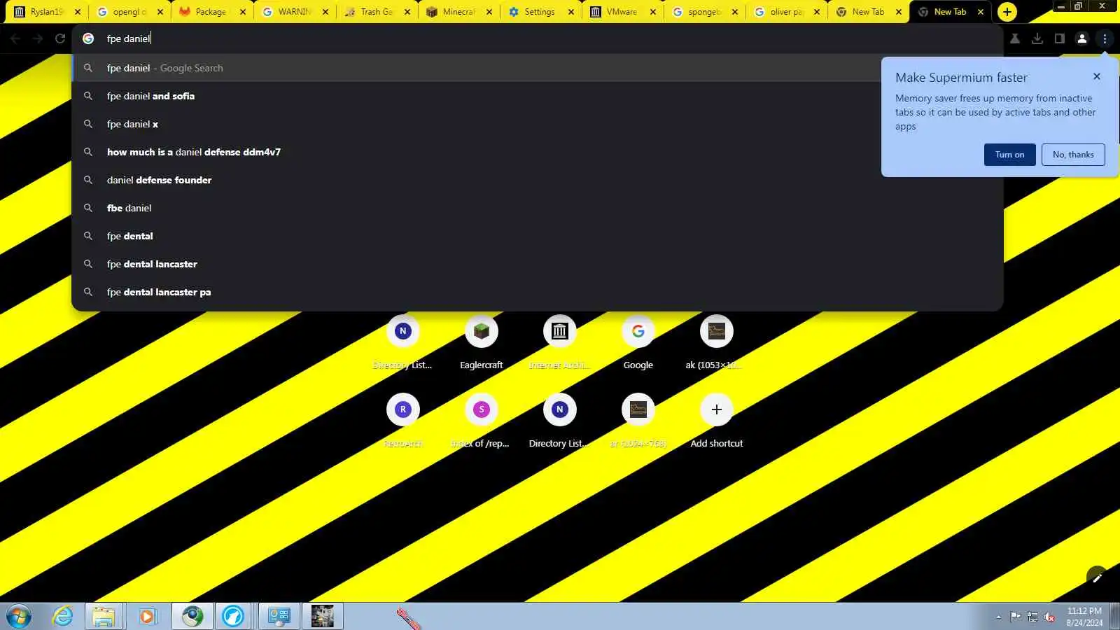Open the profile avatar button

pyautogui.click(x=1082, y=38)
